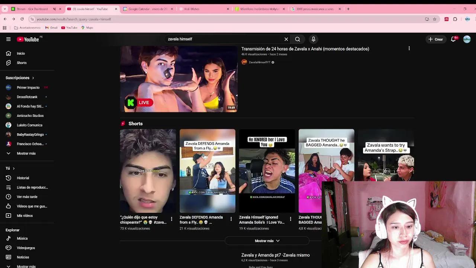Switch to the Google Calendar tab
This screenshot has height=268, width=476.
coord(148,9)
